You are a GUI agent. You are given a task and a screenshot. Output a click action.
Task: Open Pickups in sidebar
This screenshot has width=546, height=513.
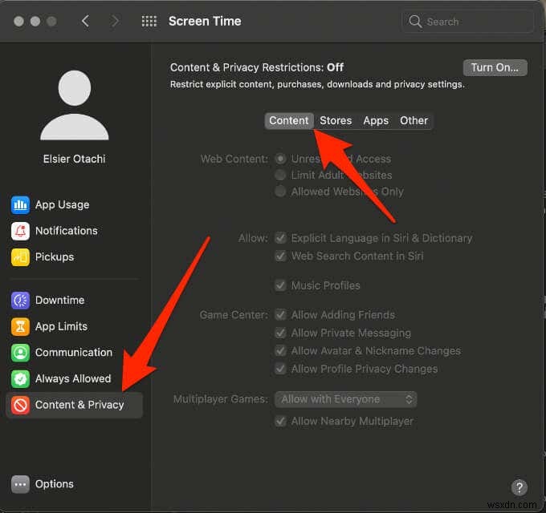tap(55, 256)
